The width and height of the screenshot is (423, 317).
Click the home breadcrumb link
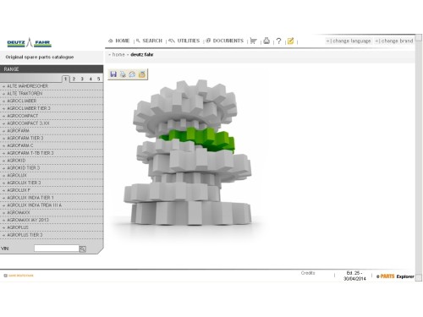118,55
